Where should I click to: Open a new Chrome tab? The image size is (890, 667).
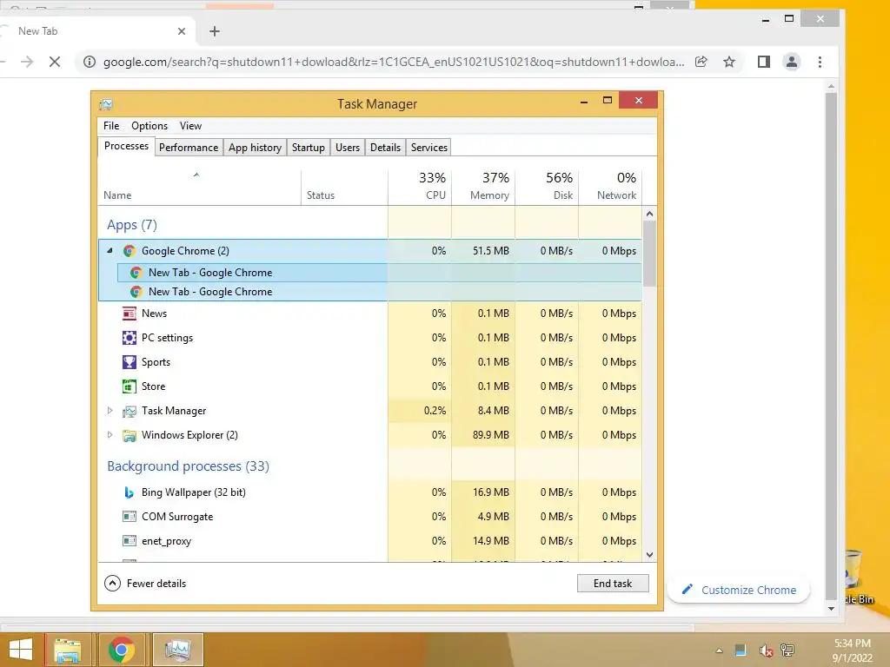tap(215, 31)
